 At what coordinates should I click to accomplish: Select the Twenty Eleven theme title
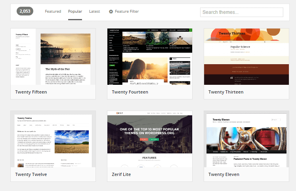[x=224, y=174]
